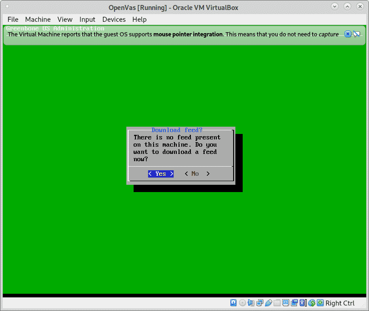
Task: Open the View menu
Action: pos(65,19)
